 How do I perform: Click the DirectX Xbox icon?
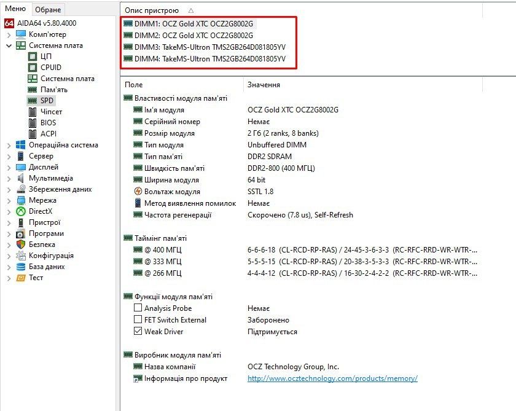pyautogui.click(x=21, y=211)
